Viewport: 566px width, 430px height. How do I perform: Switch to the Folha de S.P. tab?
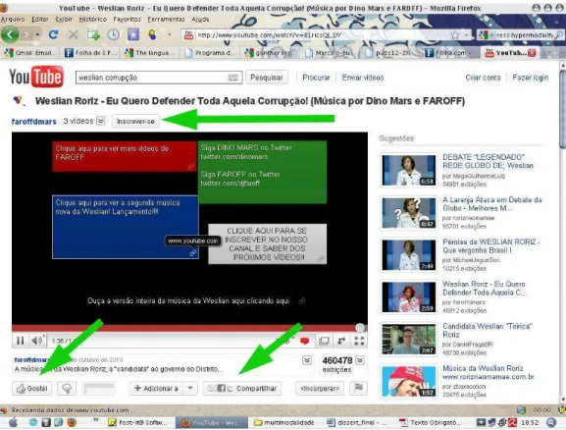[91, 53]
